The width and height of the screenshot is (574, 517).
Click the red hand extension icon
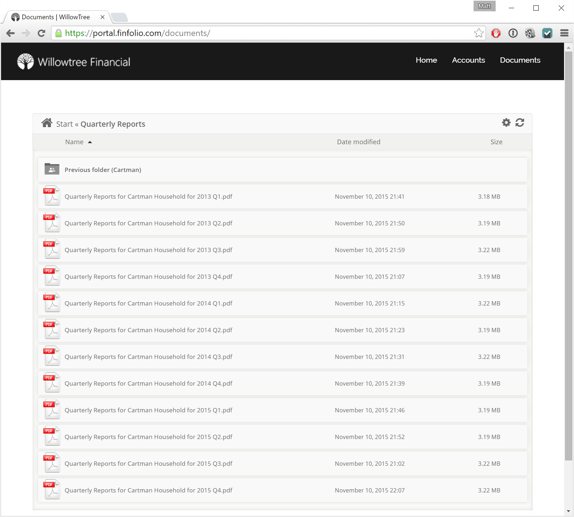tap(496, 33)
